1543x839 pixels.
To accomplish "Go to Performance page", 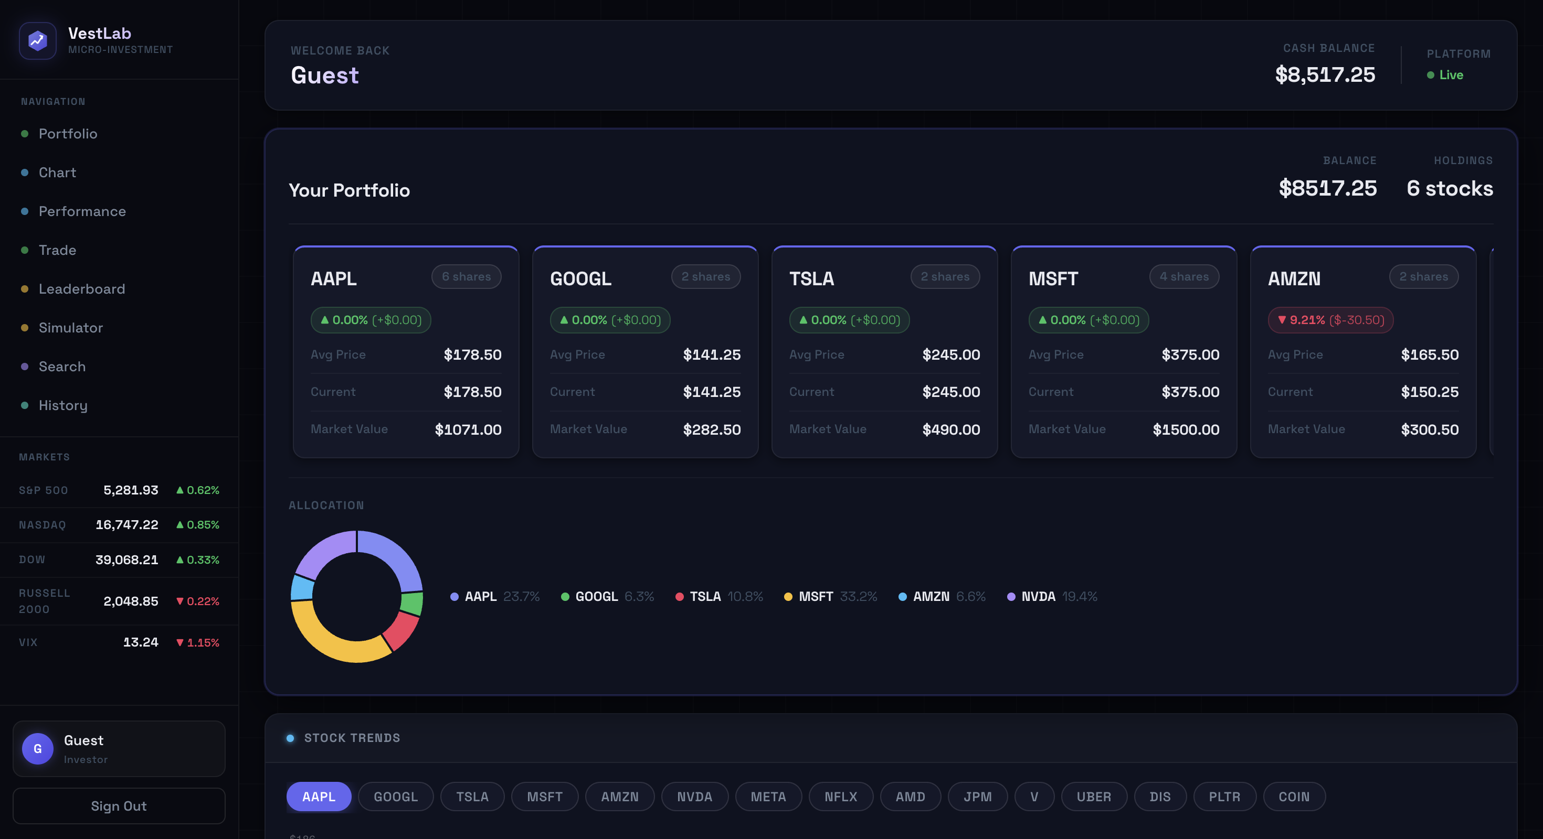I will tap(119, 211).
